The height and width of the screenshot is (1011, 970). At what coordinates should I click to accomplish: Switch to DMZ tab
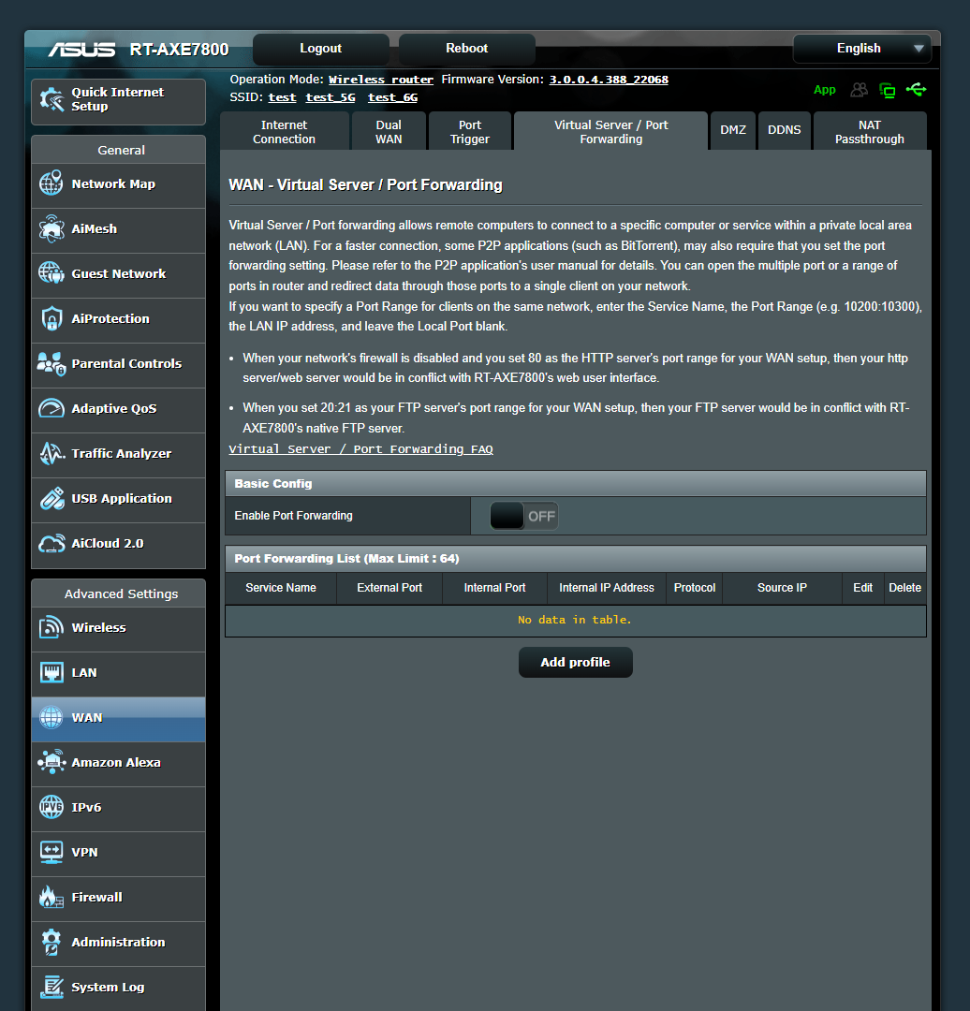click(x=733, y=130)
